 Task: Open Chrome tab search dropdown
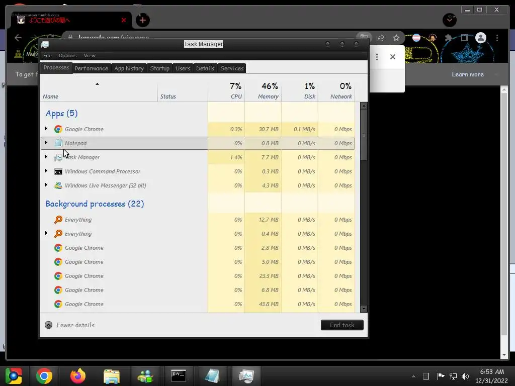click(449, 20)
